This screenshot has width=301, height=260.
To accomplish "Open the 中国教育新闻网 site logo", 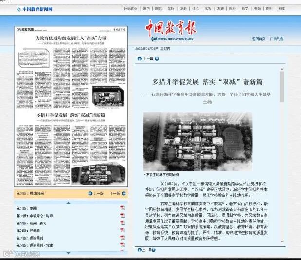I will tap(35, 9).
